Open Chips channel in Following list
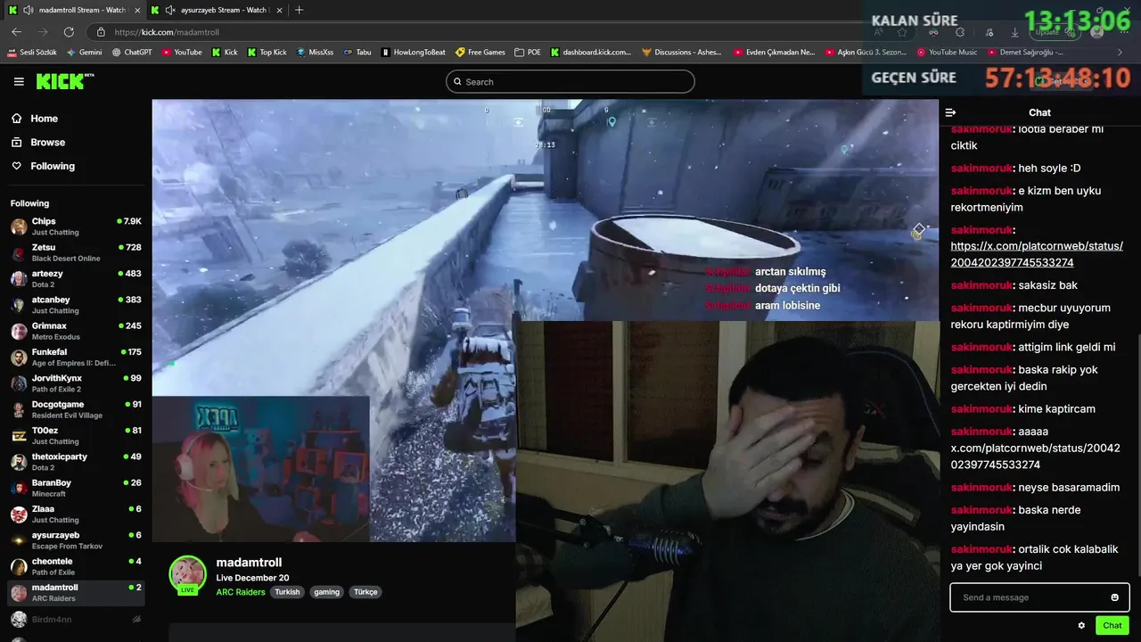The width and height of the screenshot is (1141, 642). tap(76, 226)
